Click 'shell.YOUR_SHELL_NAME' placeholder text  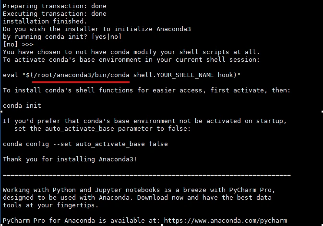tap(173, 75)
